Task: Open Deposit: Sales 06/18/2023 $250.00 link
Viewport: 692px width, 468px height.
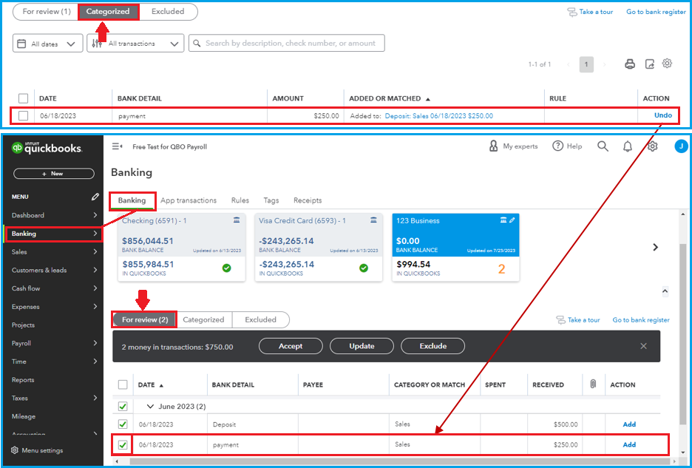Action: 439,116
